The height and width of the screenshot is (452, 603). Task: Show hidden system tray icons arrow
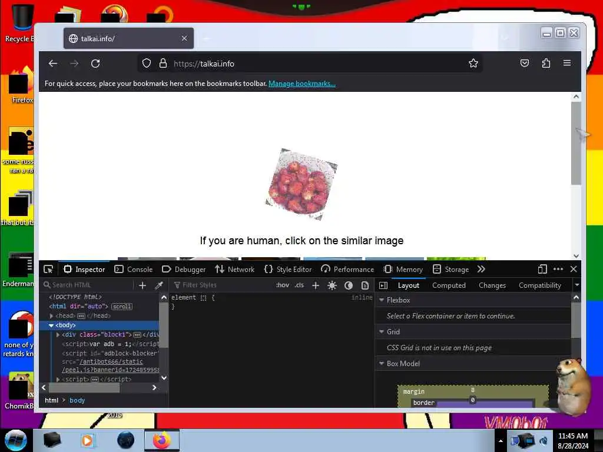pos(501,441)
